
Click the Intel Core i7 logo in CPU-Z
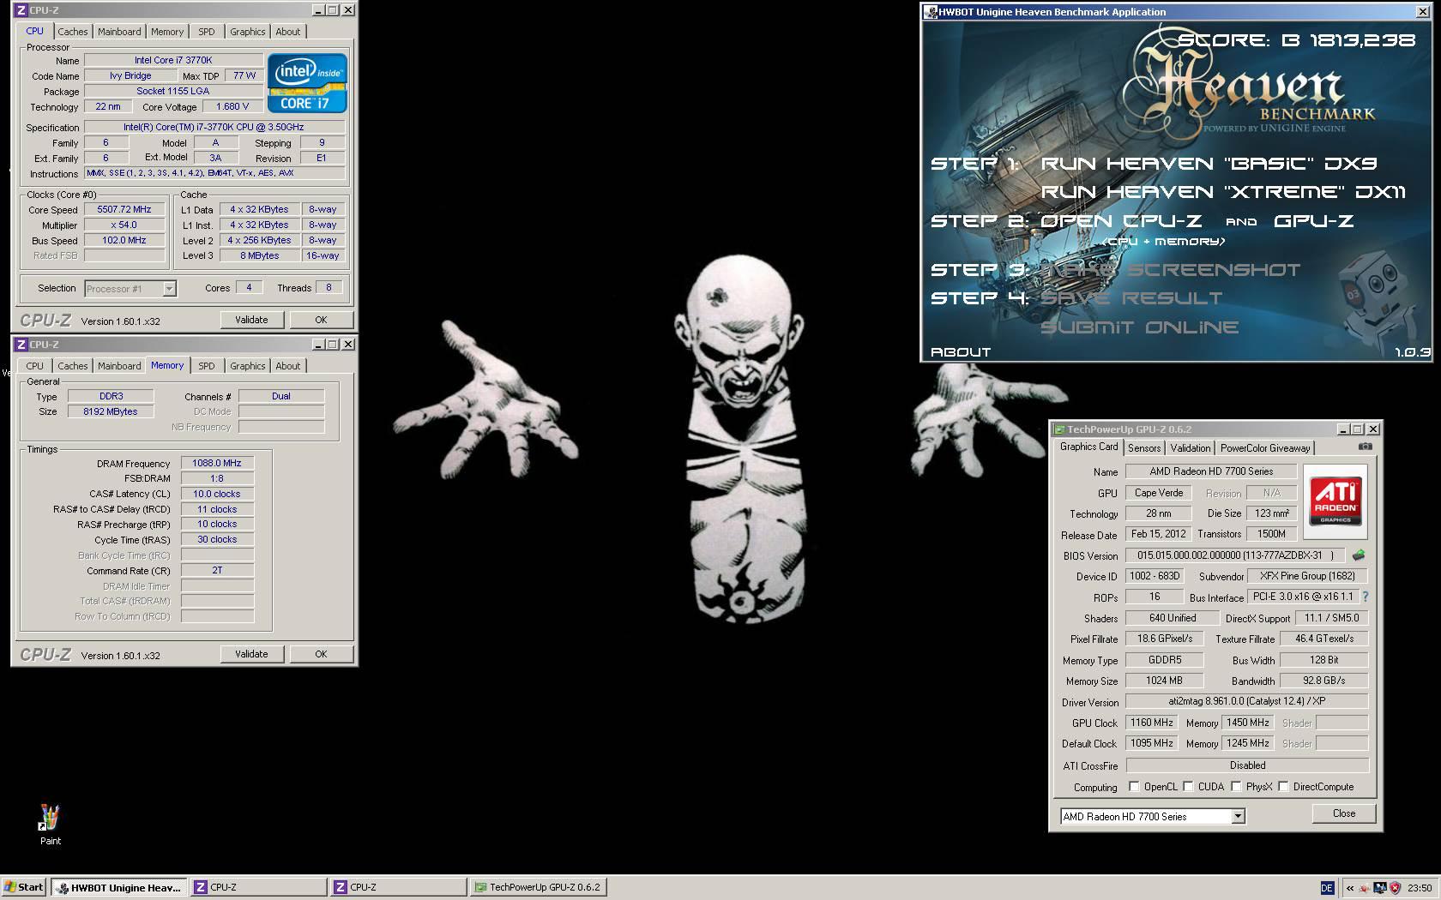click(307, 83)
